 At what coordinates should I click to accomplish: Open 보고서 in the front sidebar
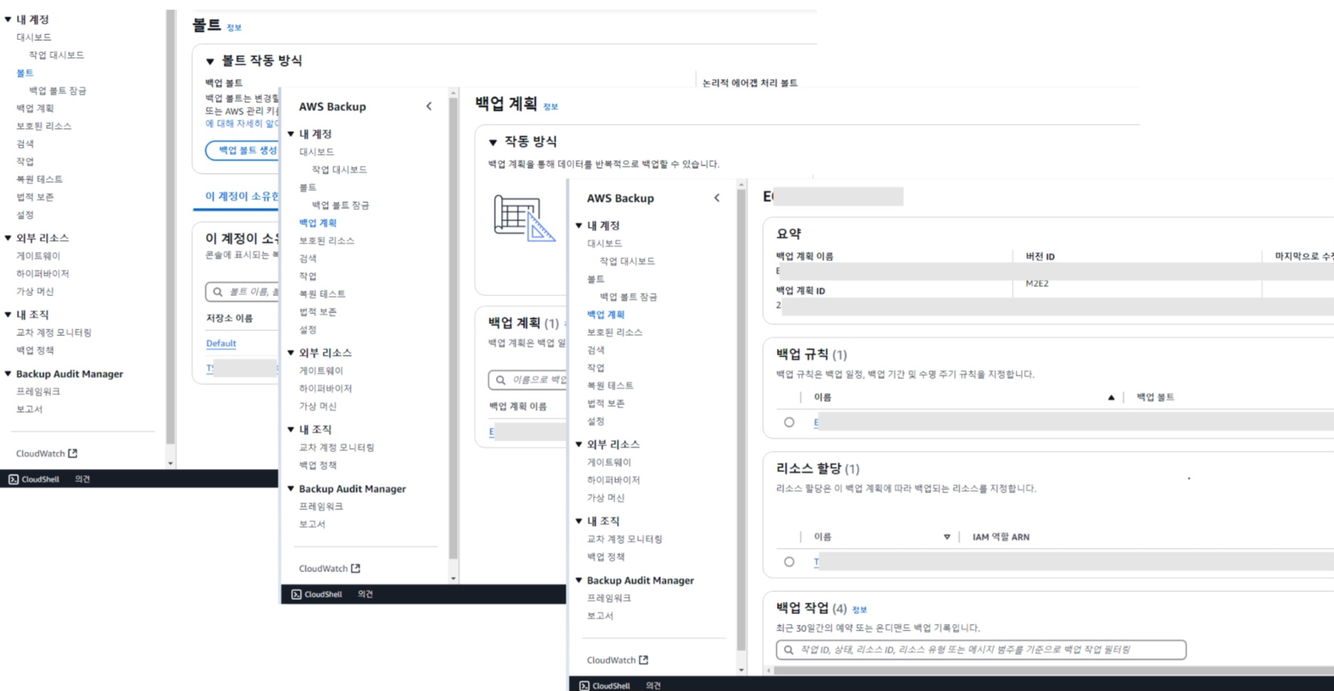tap(600, 616)
